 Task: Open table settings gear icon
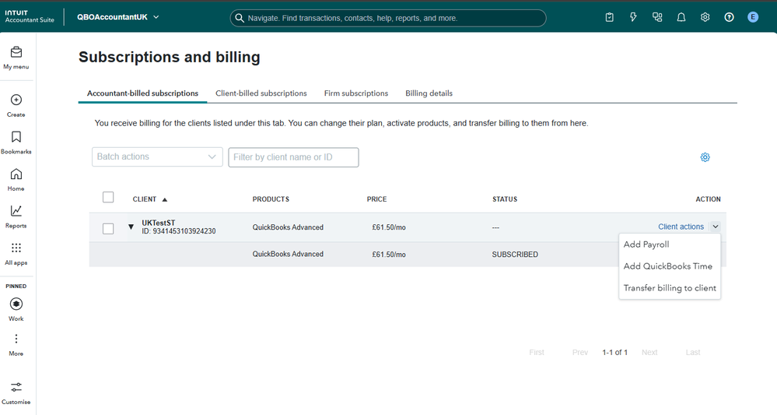705,157
